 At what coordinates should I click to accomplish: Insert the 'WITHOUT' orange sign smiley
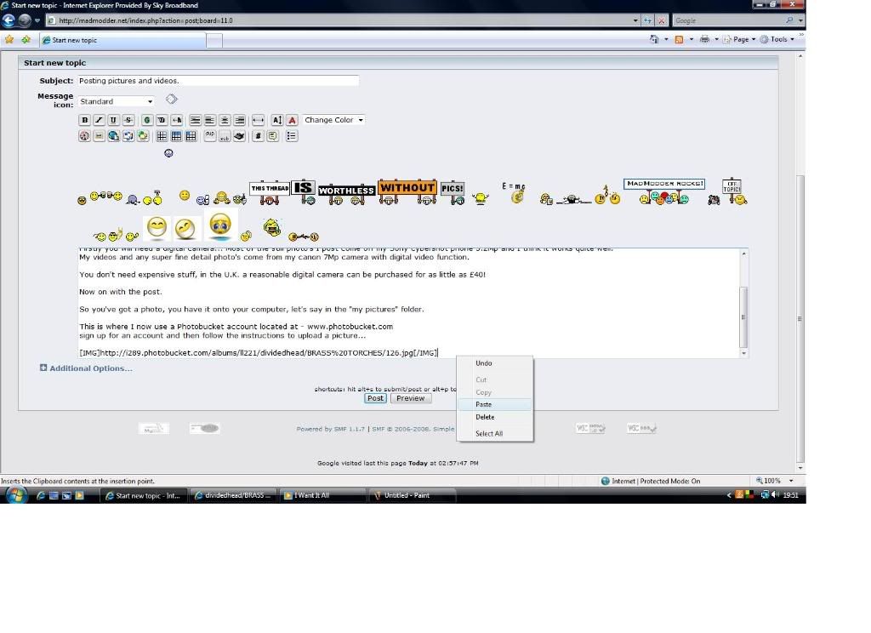click(407, 191)
